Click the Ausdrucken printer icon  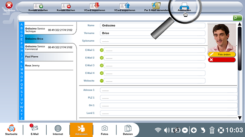[184, 6]
